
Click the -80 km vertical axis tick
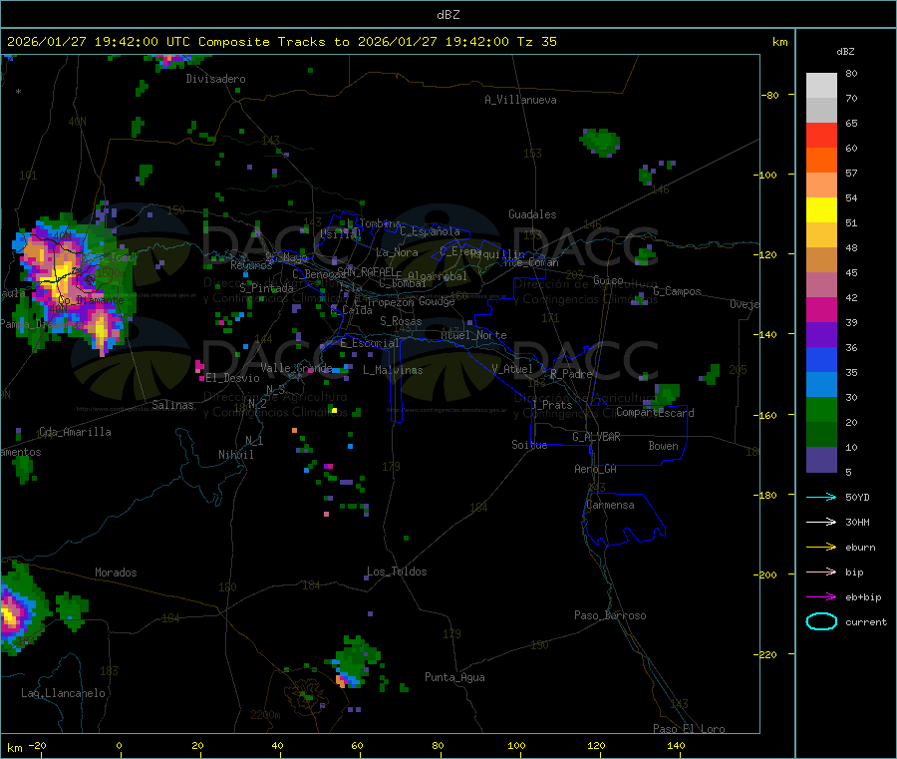coord(792,95)
